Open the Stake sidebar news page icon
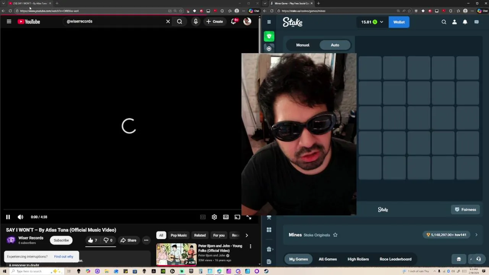 [269, 262]
